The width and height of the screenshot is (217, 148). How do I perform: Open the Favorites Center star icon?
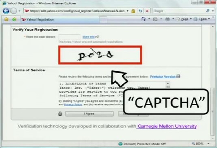point(6,19)
